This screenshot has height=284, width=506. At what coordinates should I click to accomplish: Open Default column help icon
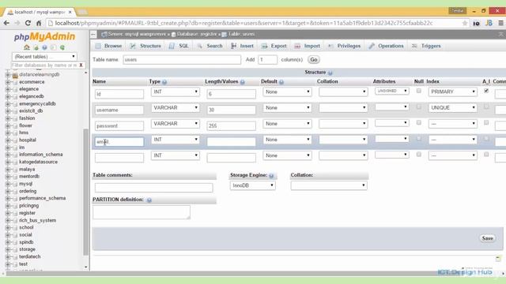pyautogui.click(x=281, y=82)
